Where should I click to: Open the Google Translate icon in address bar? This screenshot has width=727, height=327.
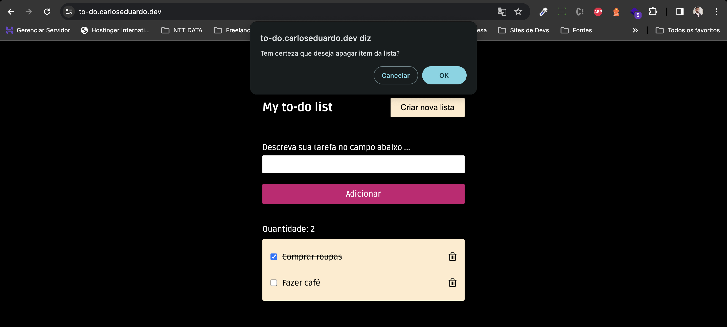pyautogui.click(x=502, y=12)
